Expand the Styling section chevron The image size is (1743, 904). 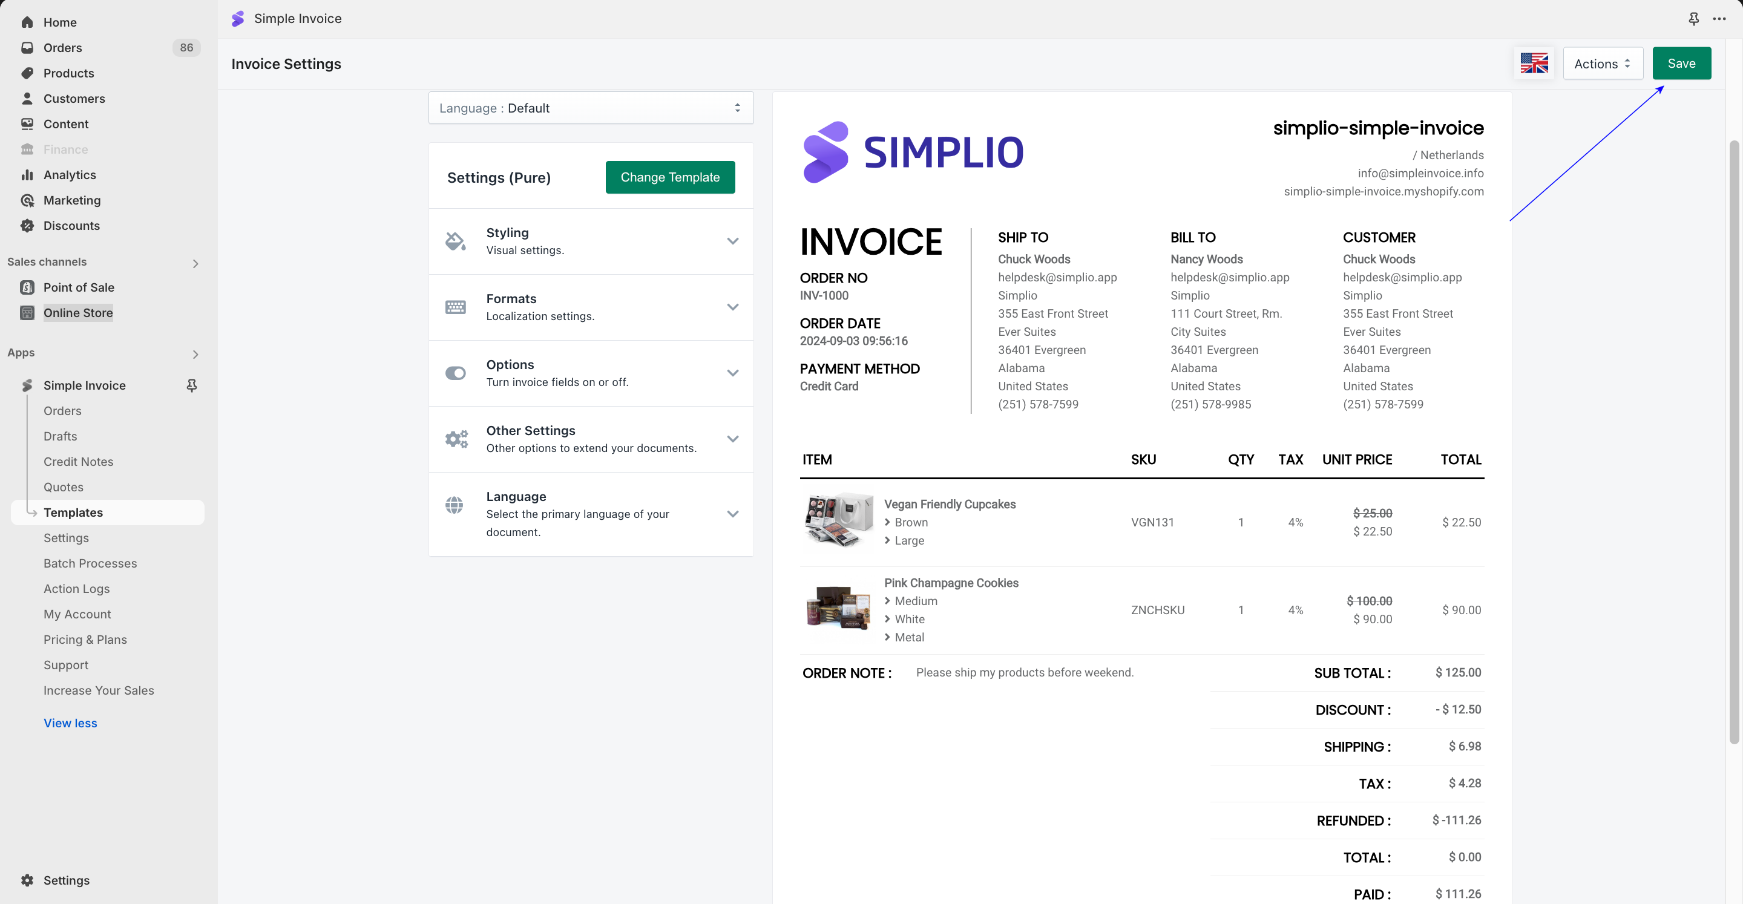tap(732, 241)
